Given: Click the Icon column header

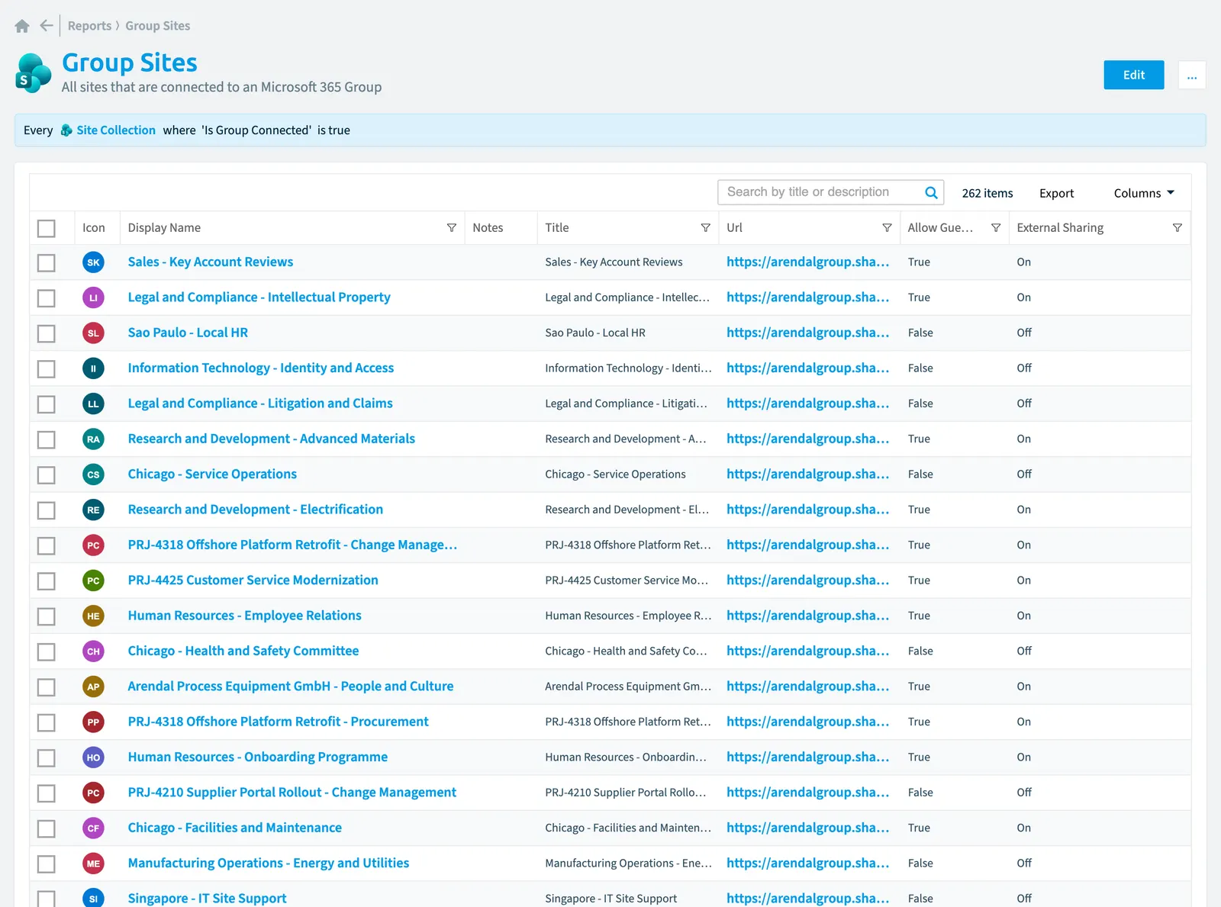Looking at the screenshot, I should (x=94, y=228).
